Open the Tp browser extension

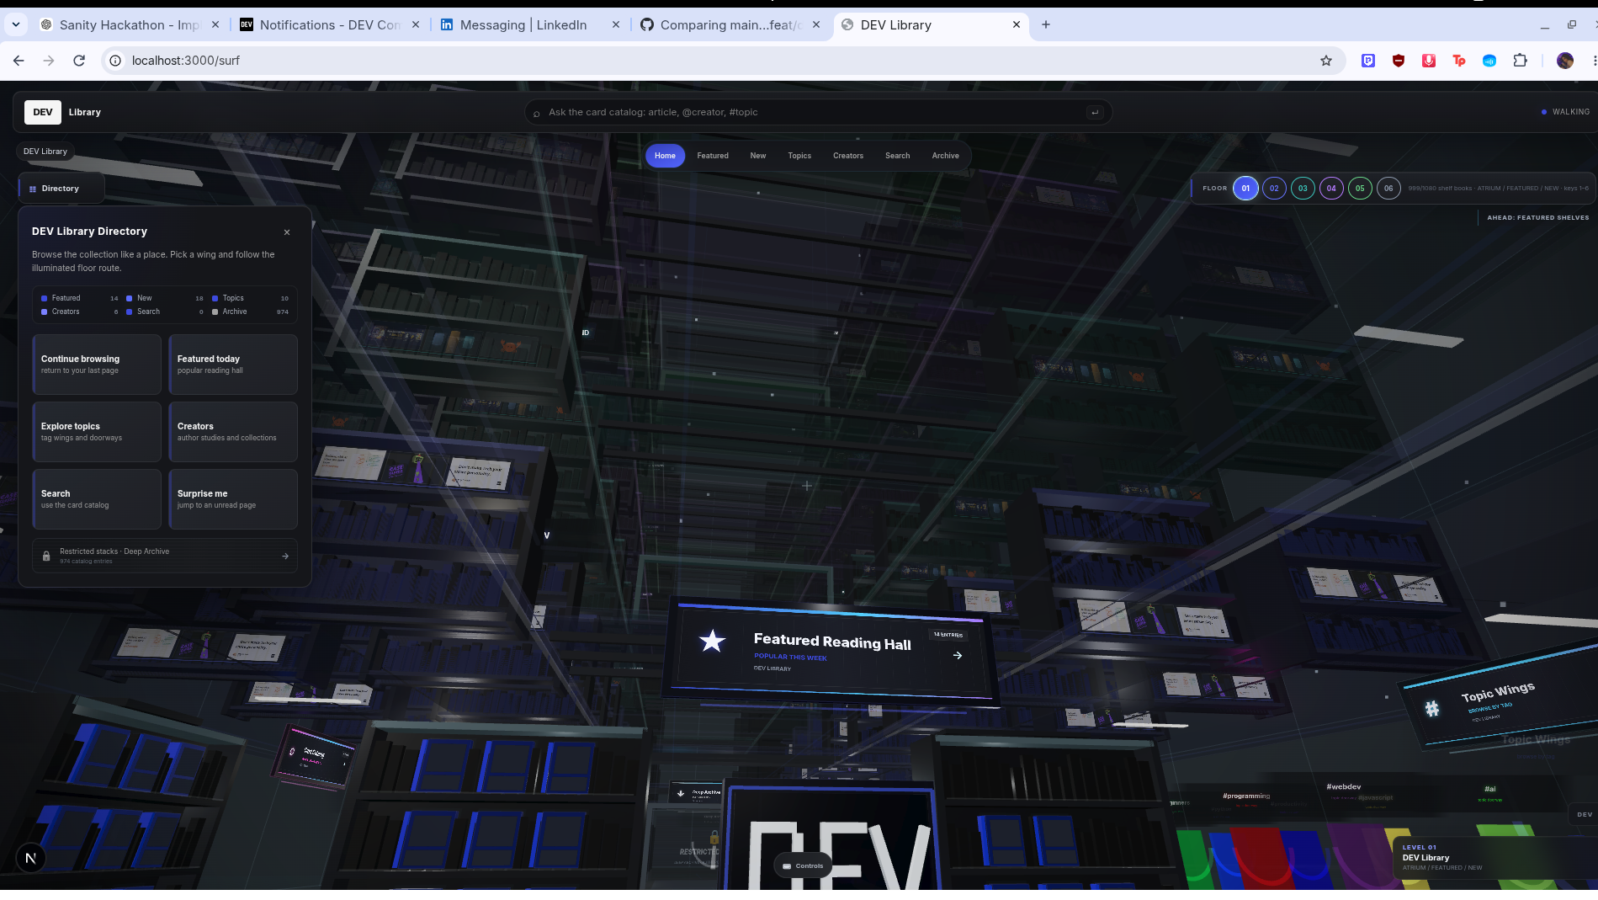coord(1459,61)
